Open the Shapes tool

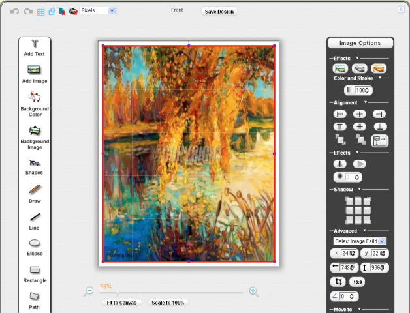click(x=34, y=167)
